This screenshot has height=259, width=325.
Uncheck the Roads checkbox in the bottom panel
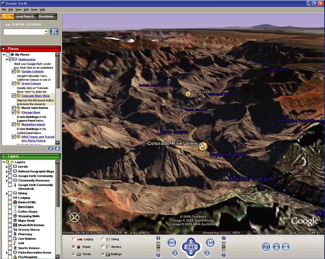click(74, 247)
